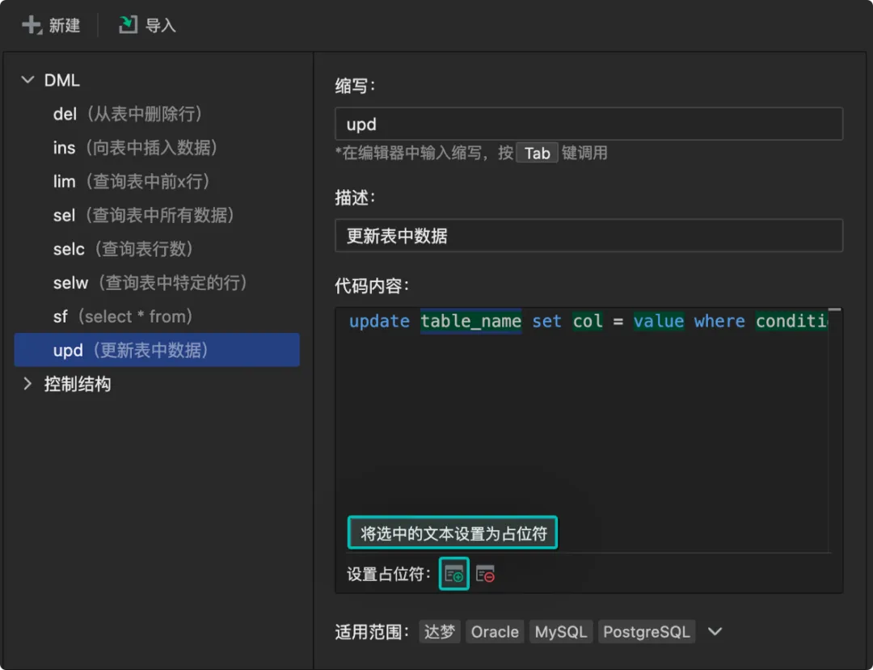Select the lim snippet
This screenshot has width=873, height=670.
point(157,181)
